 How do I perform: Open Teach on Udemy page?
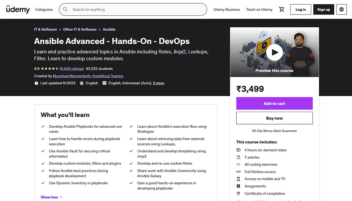[x=259, y=10]
